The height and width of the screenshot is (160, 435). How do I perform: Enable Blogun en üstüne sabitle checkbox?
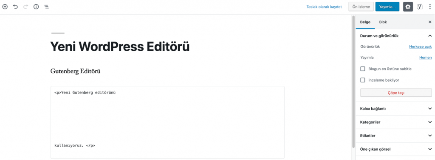(362, 69)
